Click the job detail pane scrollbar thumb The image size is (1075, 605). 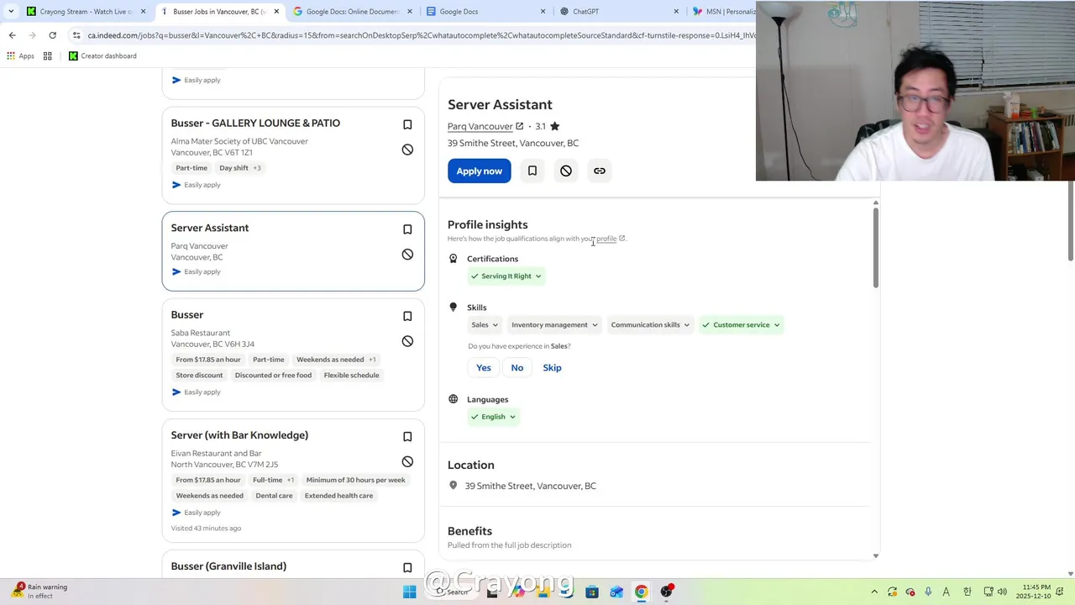pos(876,248)
